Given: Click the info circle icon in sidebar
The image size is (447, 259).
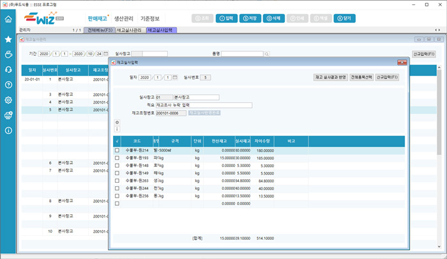Looking at the screenshot, I should coord(8,130).
